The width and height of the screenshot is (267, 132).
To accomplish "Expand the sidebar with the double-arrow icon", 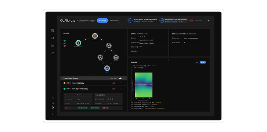I will click(53, 114).
